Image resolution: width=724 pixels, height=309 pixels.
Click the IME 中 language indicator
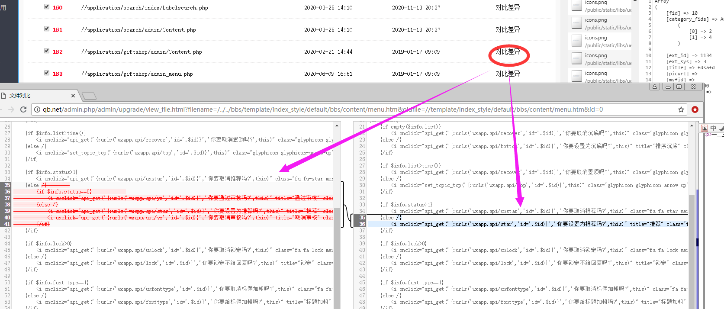[x=713, y=128]
